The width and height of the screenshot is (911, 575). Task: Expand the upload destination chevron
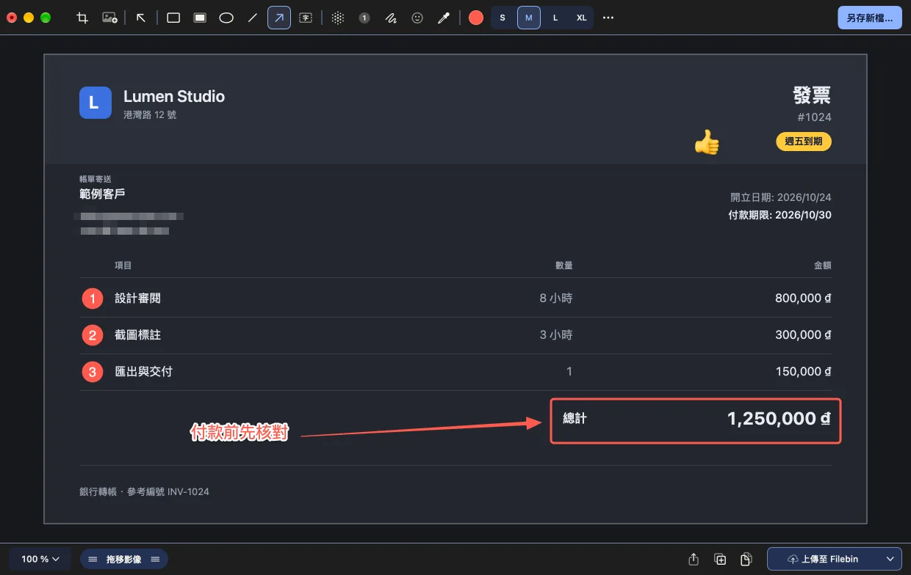point(890,559)
